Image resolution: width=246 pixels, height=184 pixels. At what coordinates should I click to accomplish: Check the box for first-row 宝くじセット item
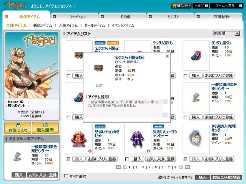point(68,76)
